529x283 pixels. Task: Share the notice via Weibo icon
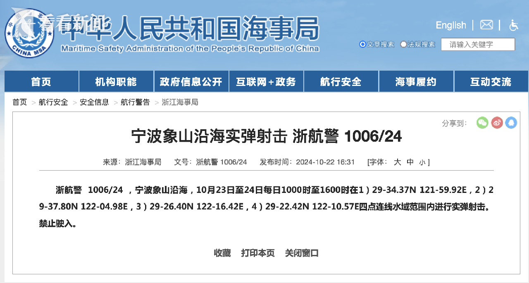coord(497,123)
